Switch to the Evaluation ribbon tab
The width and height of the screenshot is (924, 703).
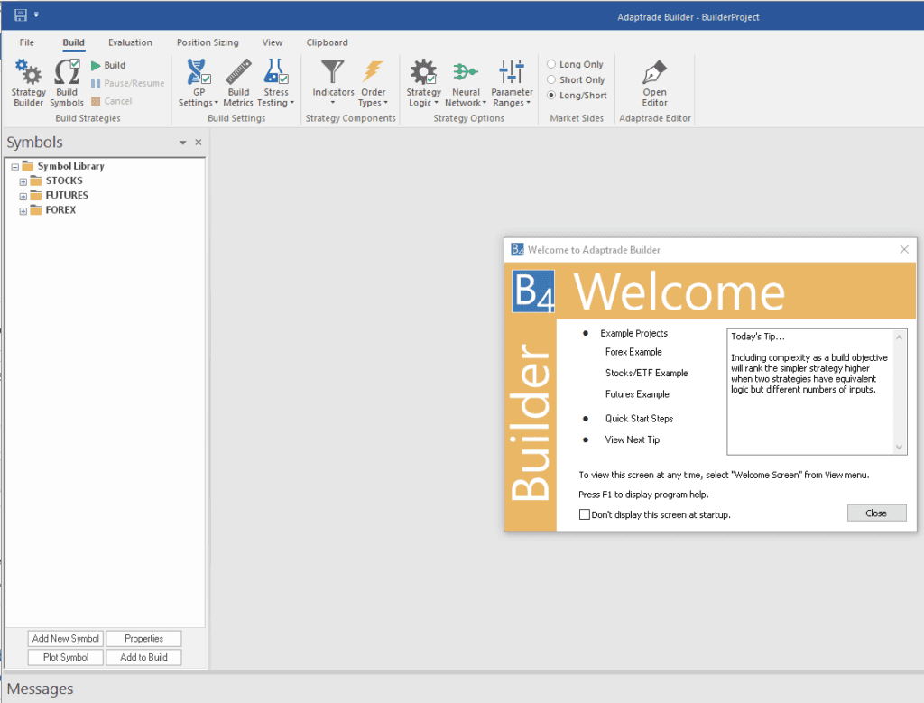130,42
